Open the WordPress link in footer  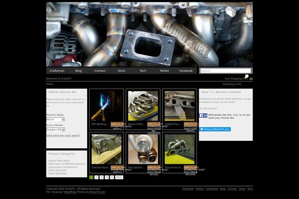70,192
